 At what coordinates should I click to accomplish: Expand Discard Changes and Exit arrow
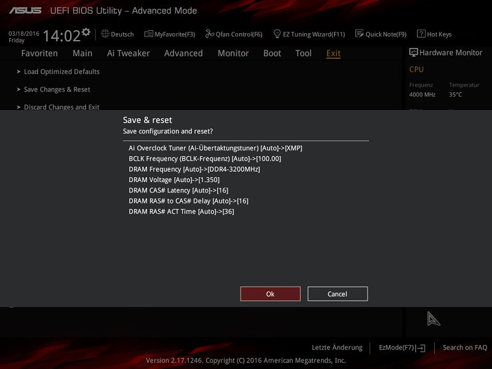click(18, 107)
